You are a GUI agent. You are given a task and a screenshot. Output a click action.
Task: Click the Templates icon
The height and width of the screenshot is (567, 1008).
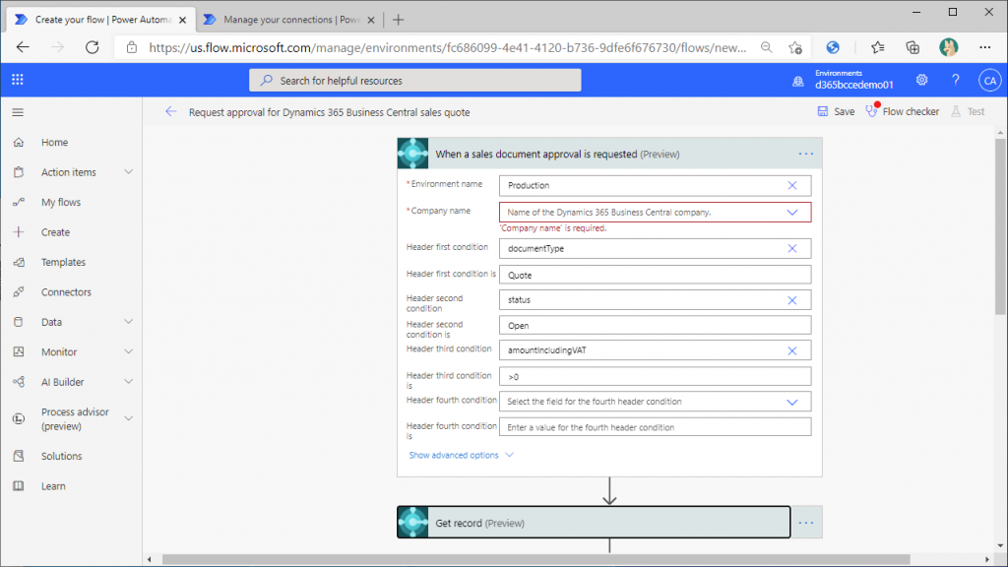[x=19, y=262]
